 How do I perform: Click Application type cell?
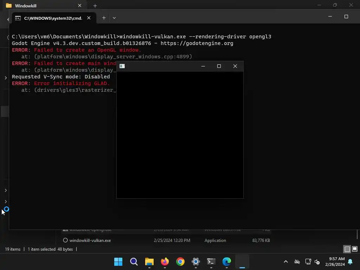pos(215,240)
